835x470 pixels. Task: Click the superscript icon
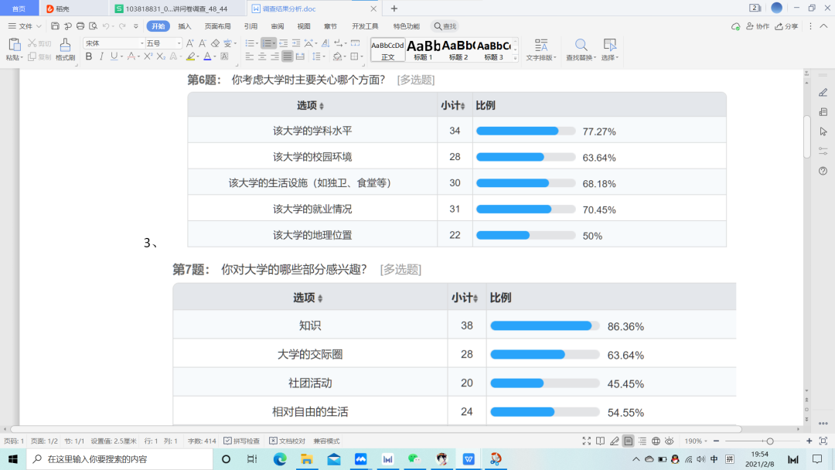tap(148, 56)
